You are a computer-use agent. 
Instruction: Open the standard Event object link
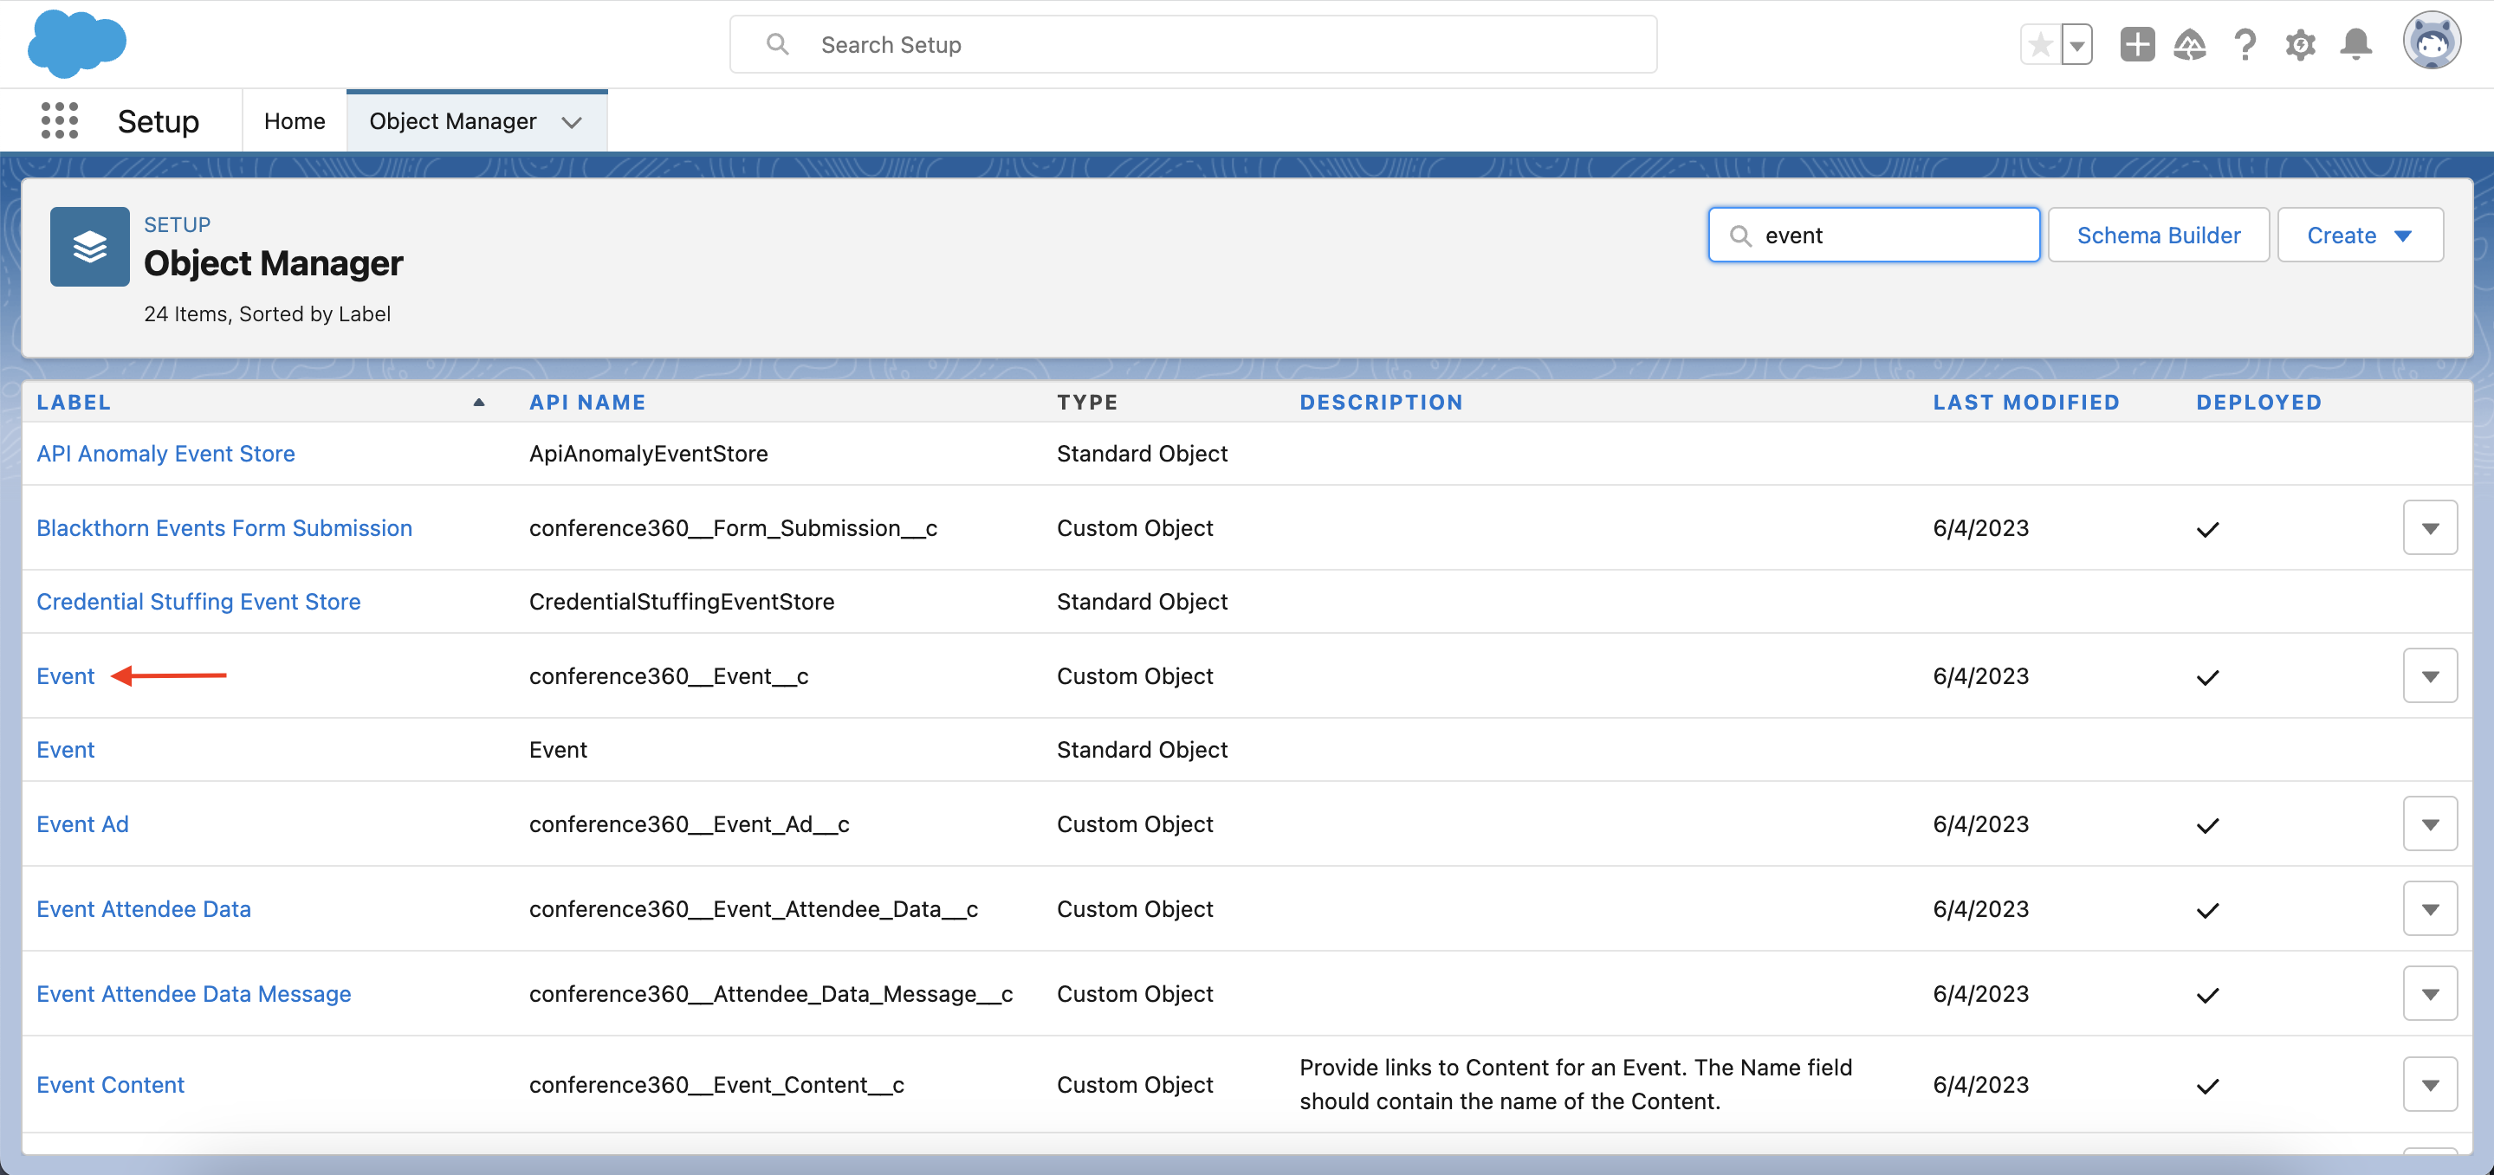tap(65, 749)
